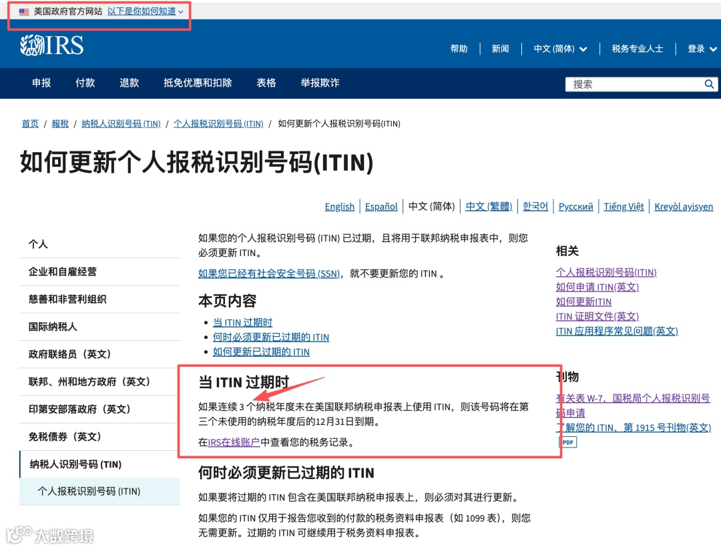Open the 退款 navigation menu
Viewport: 721px width, 549px height.
(130, 83)
